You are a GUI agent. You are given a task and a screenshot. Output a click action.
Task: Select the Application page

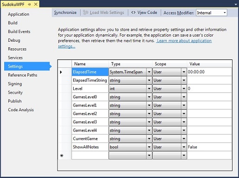pyautogui.click(x=19, y=14)
